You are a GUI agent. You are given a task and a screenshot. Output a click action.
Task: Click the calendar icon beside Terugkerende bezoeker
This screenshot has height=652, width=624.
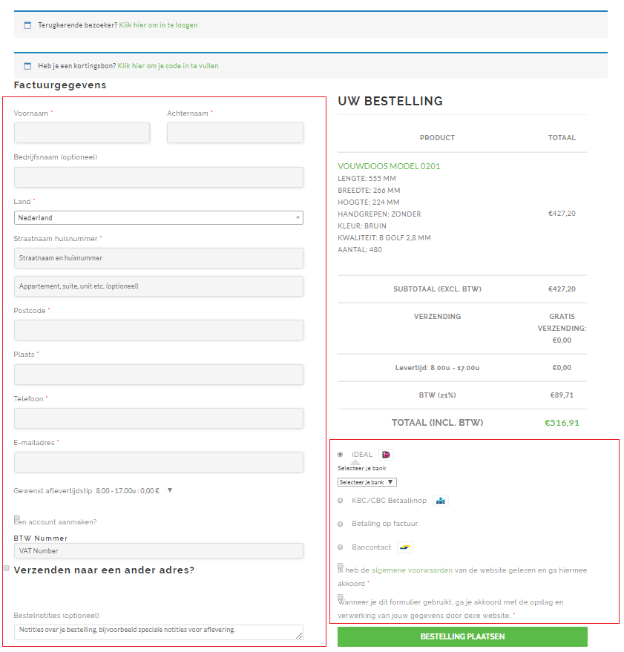[27, 25]
